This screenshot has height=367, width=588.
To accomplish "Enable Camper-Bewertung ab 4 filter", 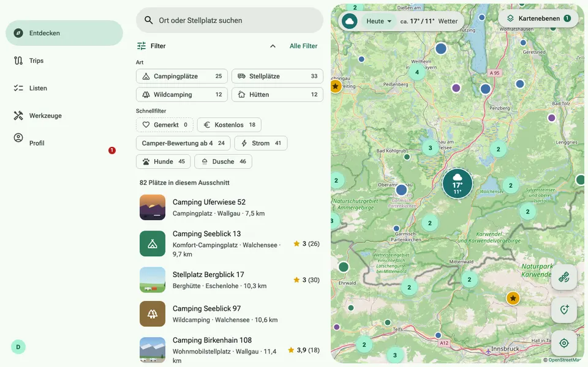I will pos(183,143).
